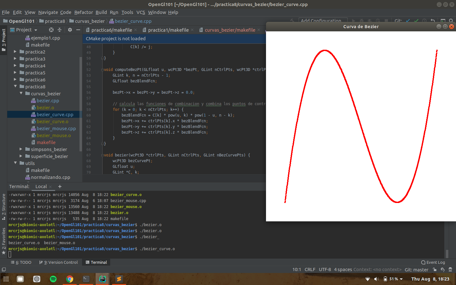Add a new terminal session with plus icon
Image resolution: width=456 pixels, height=285 pixels.
pyautogui.click(x=60, y=187)
